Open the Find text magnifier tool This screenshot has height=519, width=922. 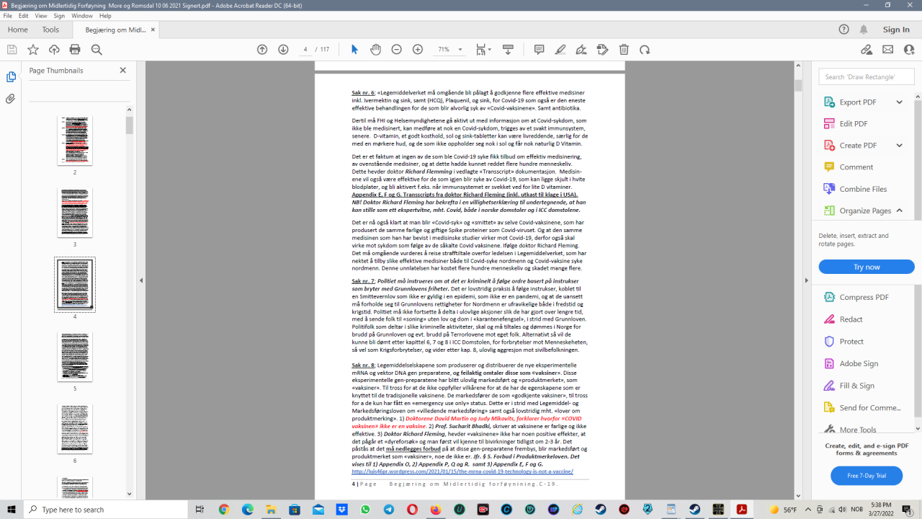pyautogui.click(x=97, y=50)
